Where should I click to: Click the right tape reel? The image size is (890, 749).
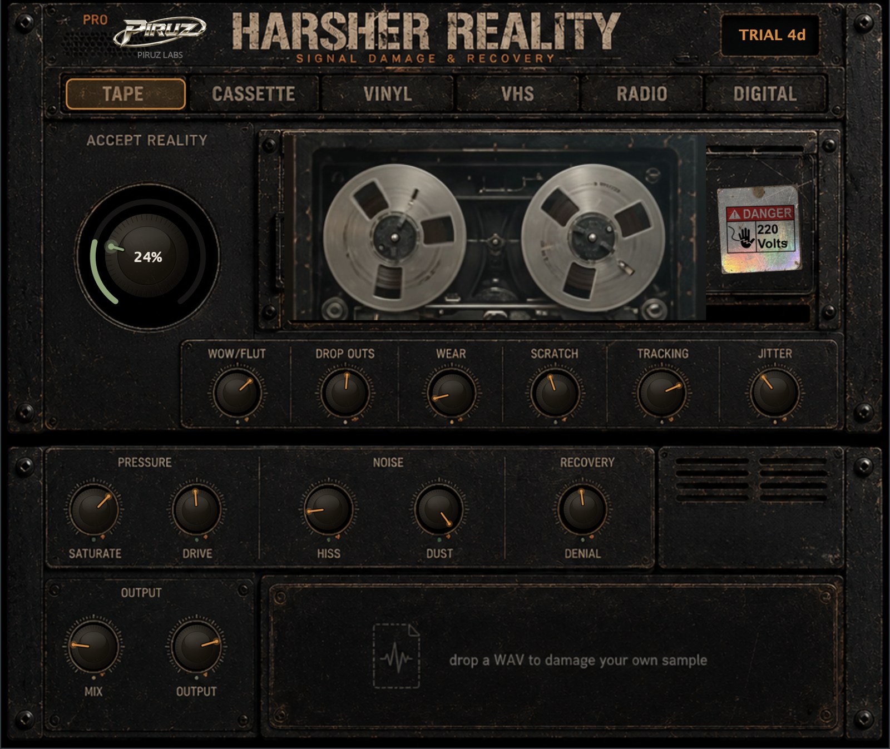click(x=593, y=237)
